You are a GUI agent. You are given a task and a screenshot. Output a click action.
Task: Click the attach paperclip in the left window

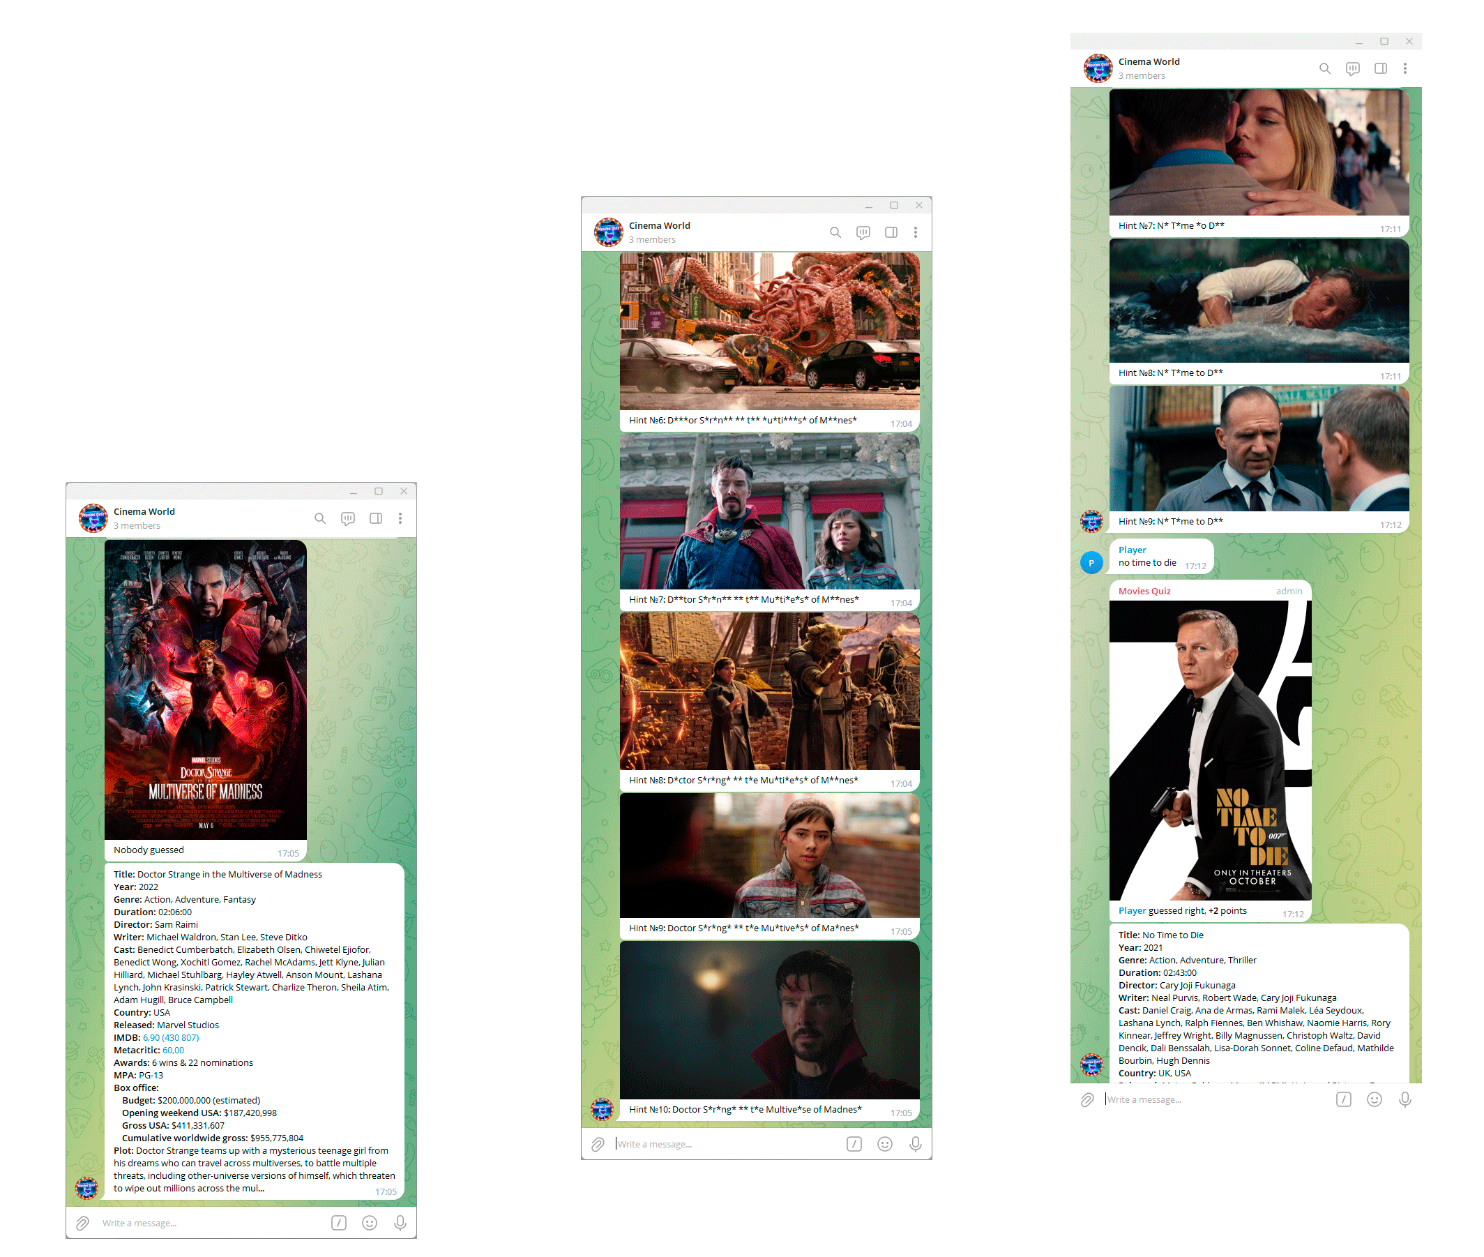83,1224
